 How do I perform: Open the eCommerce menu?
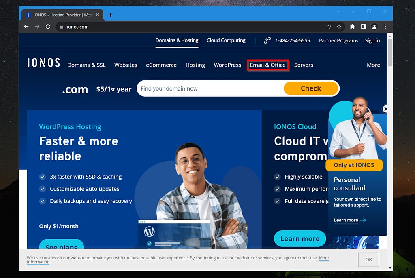pyautogui.click(x=161, y=65)
